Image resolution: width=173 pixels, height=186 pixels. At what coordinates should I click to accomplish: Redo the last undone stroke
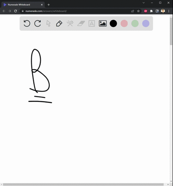tap(37, 23)
